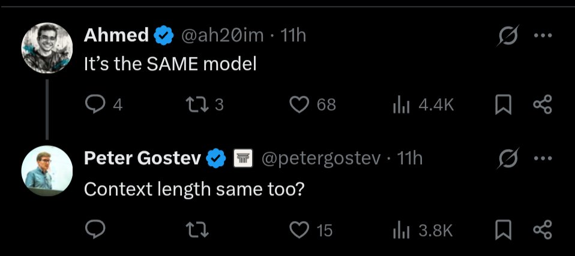Visit the @ah20im profile handle
This screenshot has width=575, height=256.
[223, 35]
